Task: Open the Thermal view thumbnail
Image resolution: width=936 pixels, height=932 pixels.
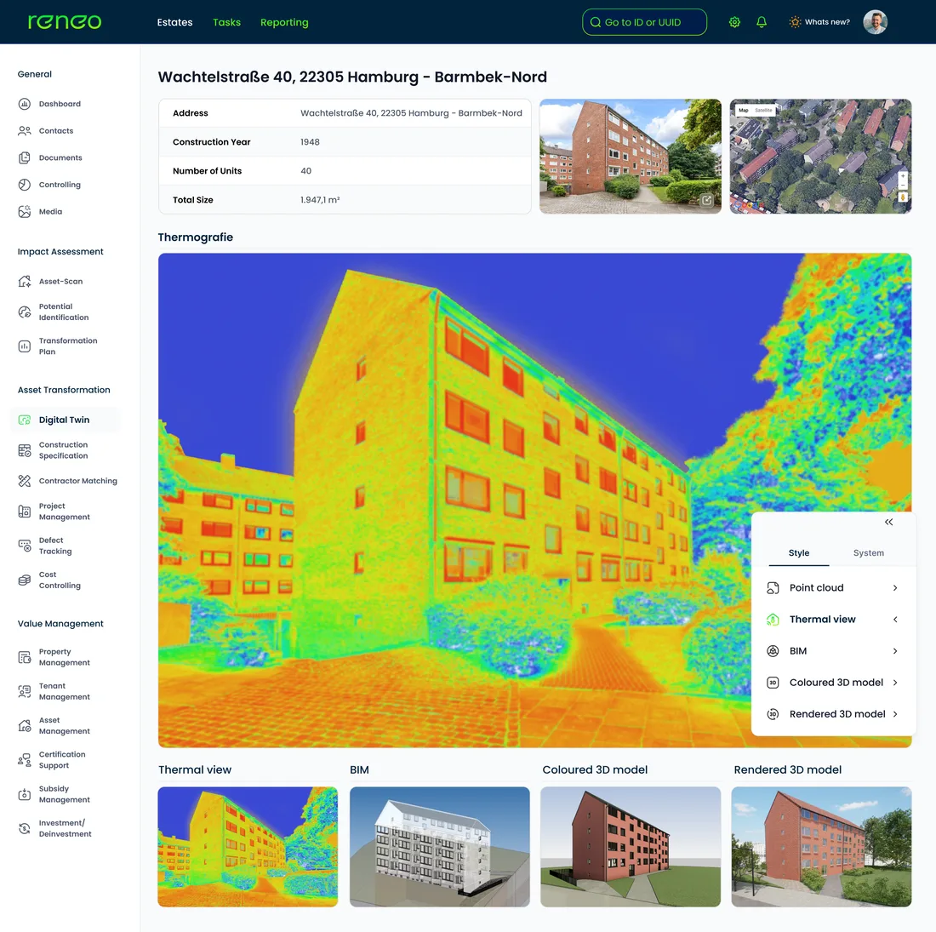Action: click(x=248, y=847)
